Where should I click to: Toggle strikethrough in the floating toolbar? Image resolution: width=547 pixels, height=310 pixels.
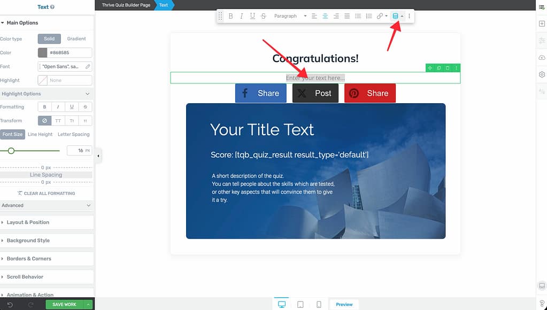click(x=263, y=16)
